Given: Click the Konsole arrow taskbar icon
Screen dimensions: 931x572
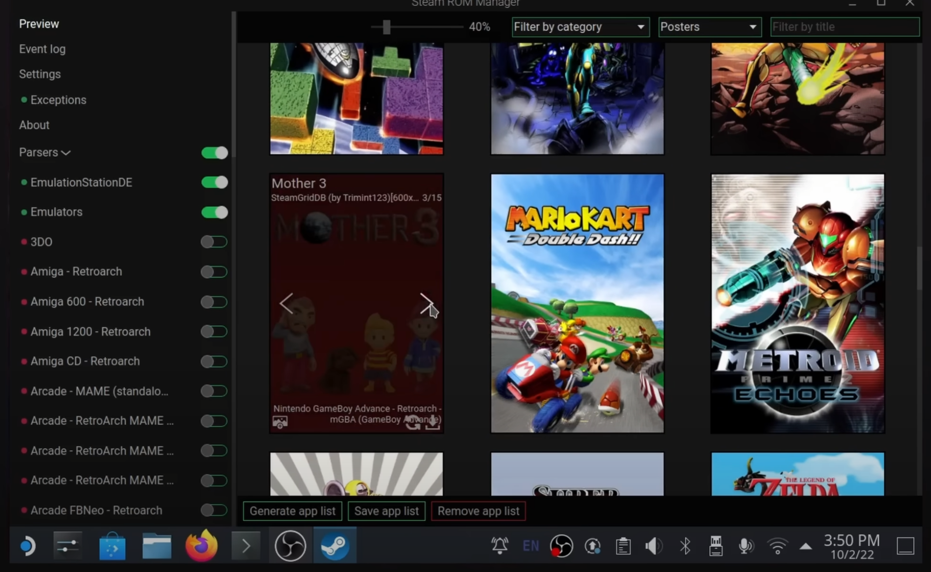Looking at the screenshot, I should [x=246, y=546].
